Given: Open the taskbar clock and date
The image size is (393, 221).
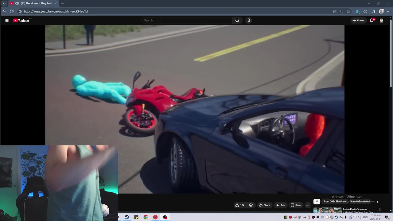Looking at the screenshot, I should 376,217.
